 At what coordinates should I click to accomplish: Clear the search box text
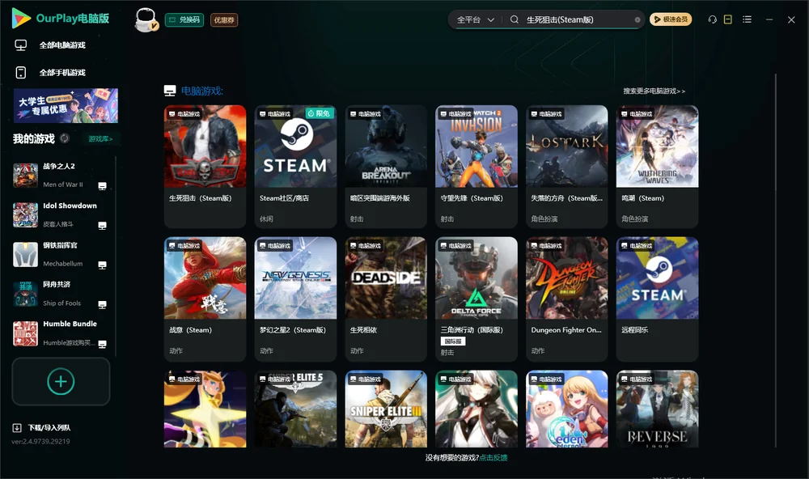pyautogui.click(x=637, y=20)
